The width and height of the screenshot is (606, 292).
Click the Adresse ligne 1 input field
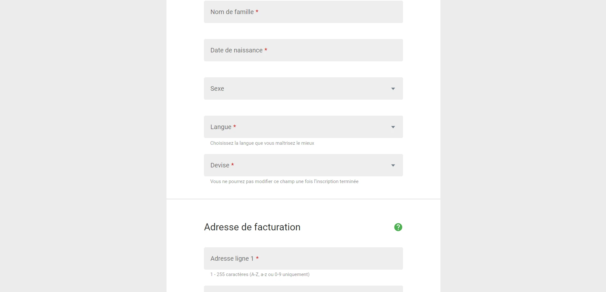[303, 258]
